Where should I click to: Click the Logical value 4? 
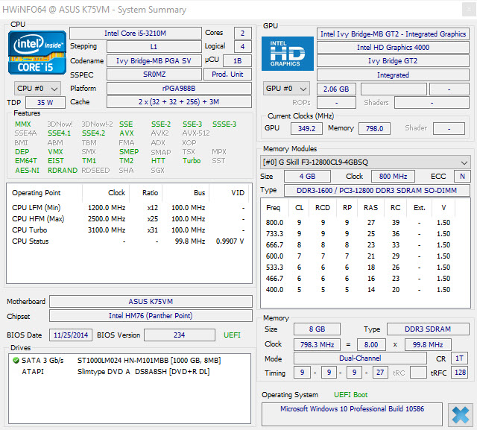click(x=243, y=47)
